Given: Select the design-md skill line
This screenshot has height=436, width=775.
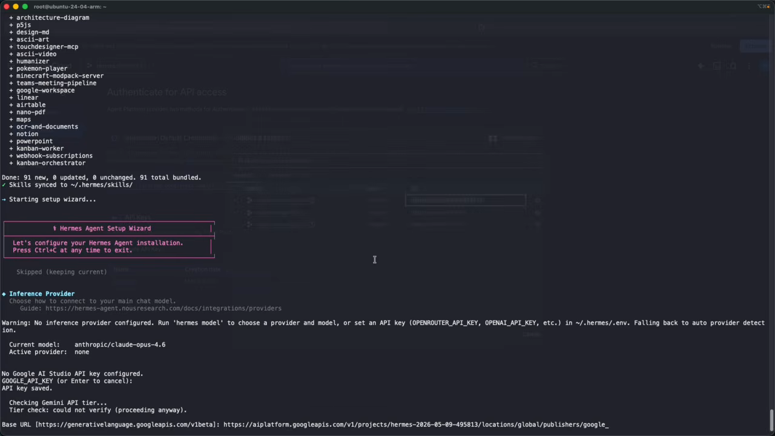Looking at the screenshot, I should [x=29, y=32].
